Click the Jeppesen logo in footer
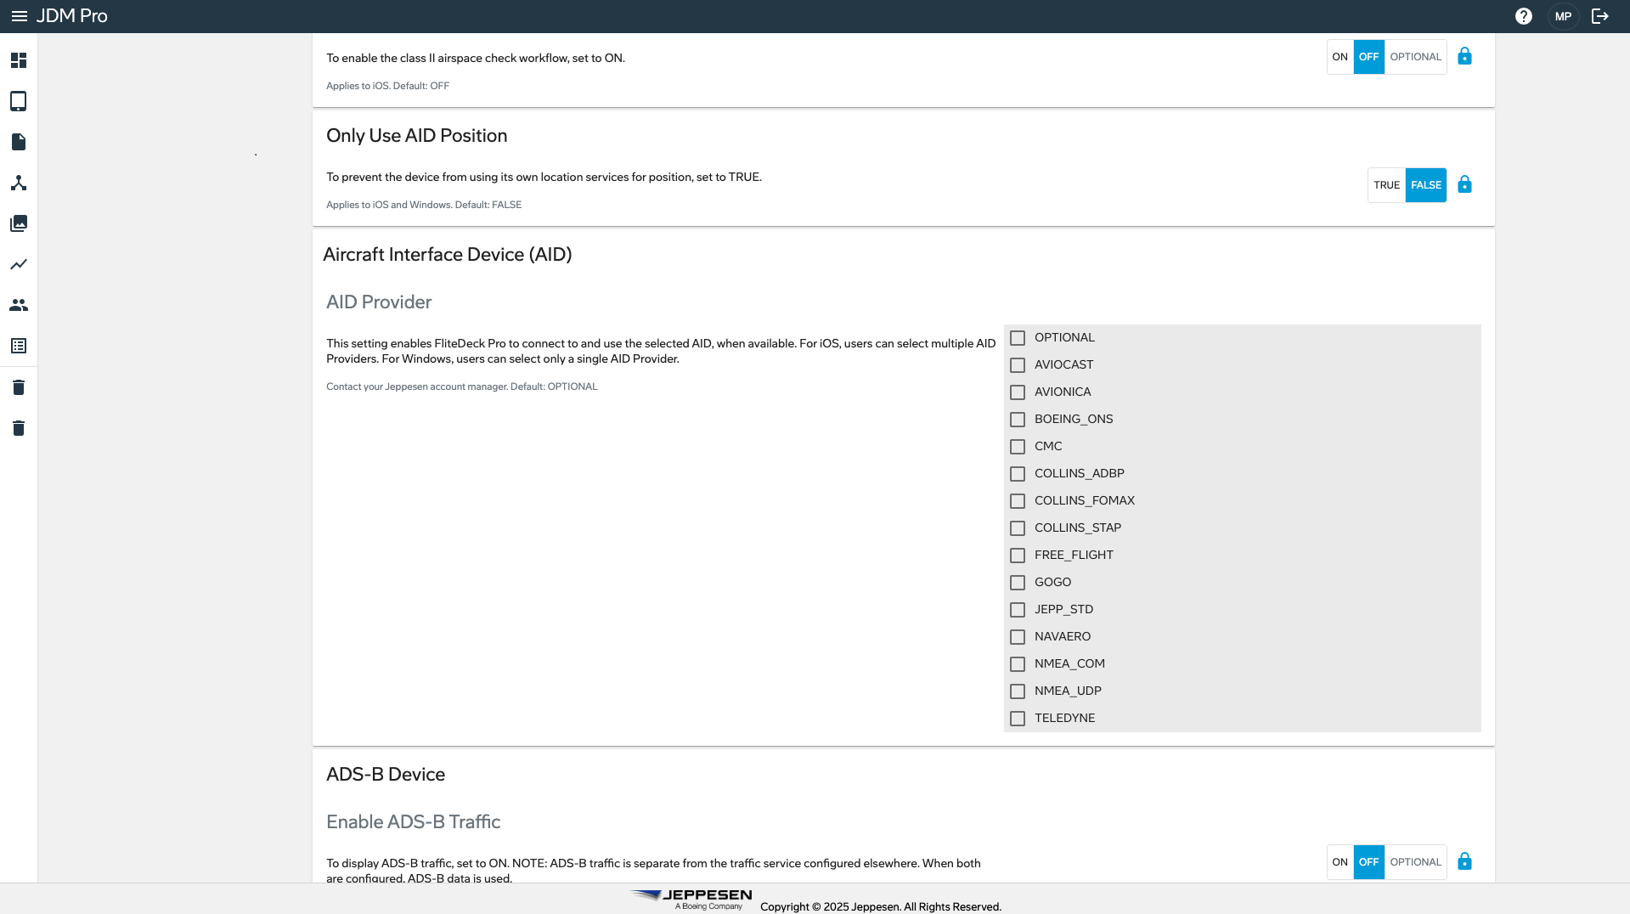Screen dimensions: 1630x914 [x=691, y=900]
